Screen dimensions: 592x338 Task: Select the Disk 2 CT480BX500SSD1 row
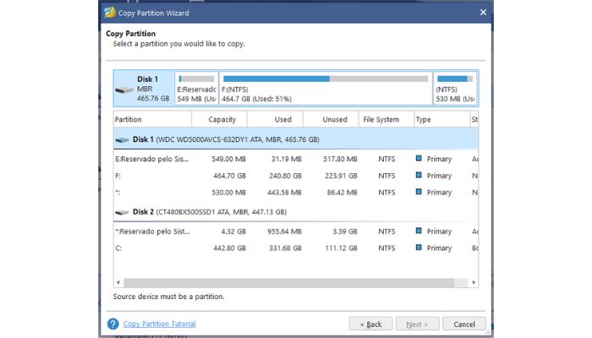[x=296, y=212]
